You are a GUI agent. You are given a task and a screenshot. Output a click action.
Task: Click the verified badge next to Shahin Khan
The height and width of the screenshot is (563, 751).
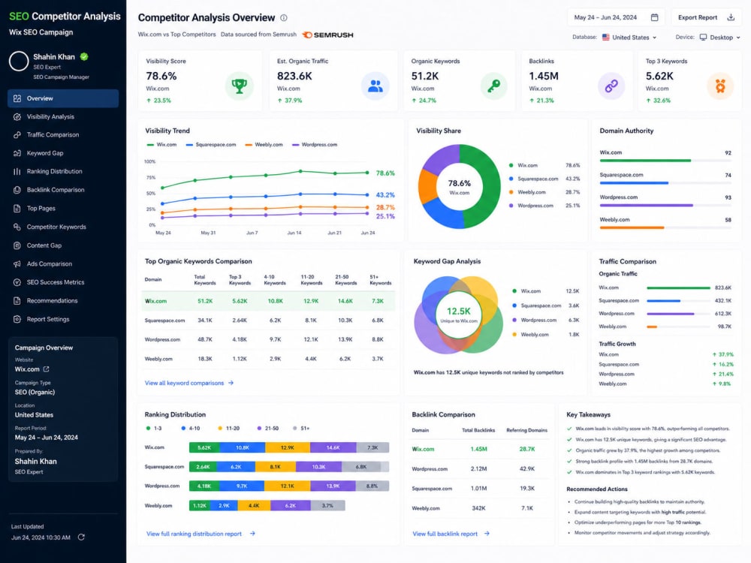click(84, 56)
